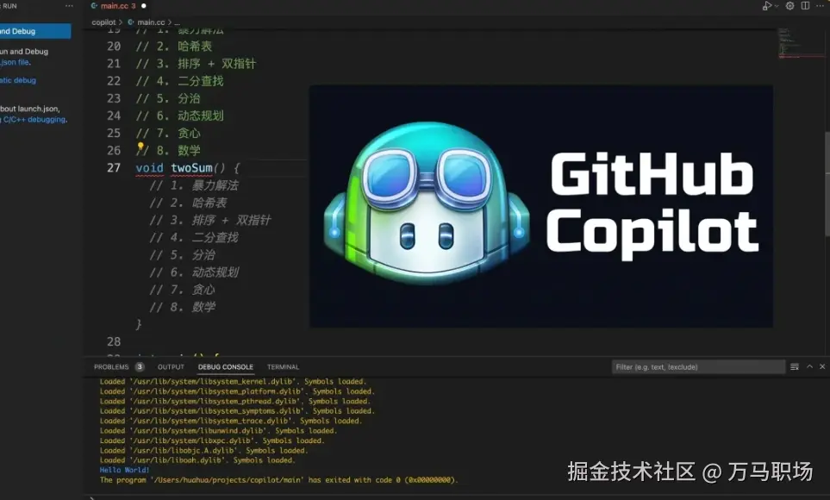Click the automatic debug link in sidebar
The image size is (830, 500).
[x=18, y=80]
